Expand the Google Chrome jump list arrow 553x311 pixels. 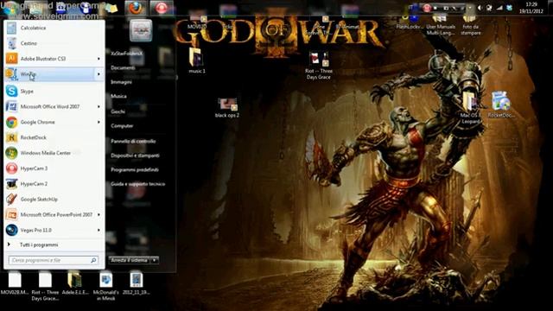(x=99, y=122)
